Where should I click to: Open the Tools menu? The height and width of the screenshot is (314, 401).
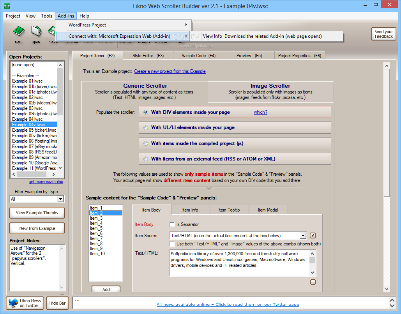tap(46, 16)
